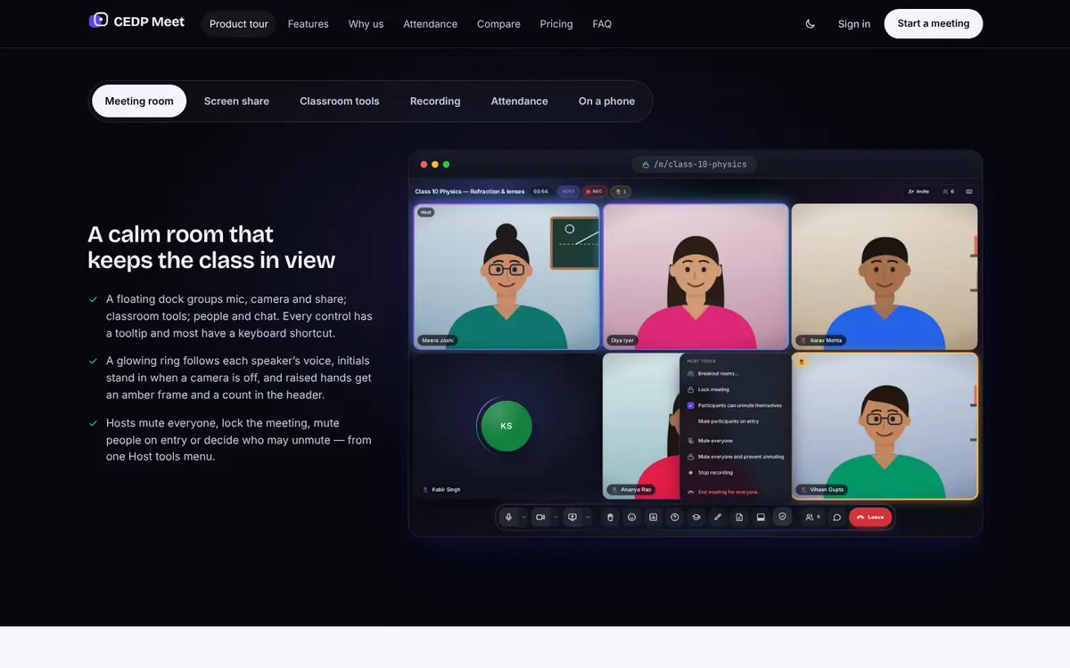Screen dimensions: 1070x668
Task: Open Host tools shield icon
Action: pos(782,517)
